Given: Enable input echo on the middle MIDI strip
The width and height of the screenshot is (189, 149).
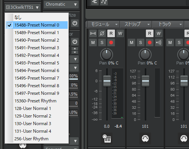Looking at the screenshot, I should 159,42.
